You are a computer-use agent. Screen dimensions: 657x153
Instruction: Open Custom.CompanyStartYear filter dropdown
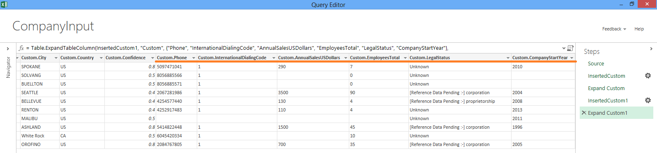pyautogui.click(x=572, y=58)
